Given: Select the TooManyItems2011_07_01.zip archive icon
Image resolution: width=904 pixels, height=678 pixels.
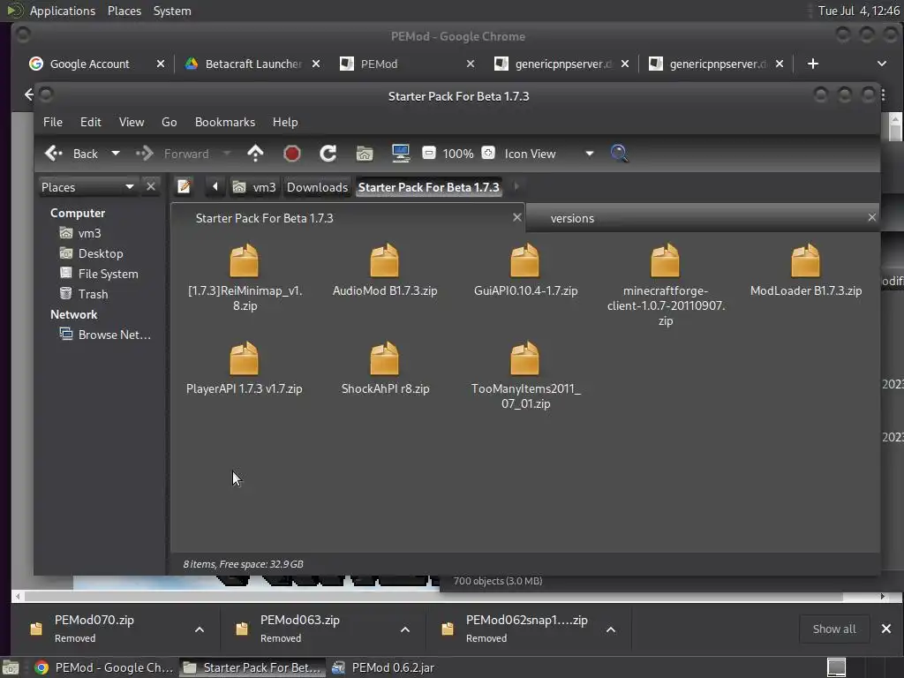Looking at the screenshot, I should click(x=524, y=358).
